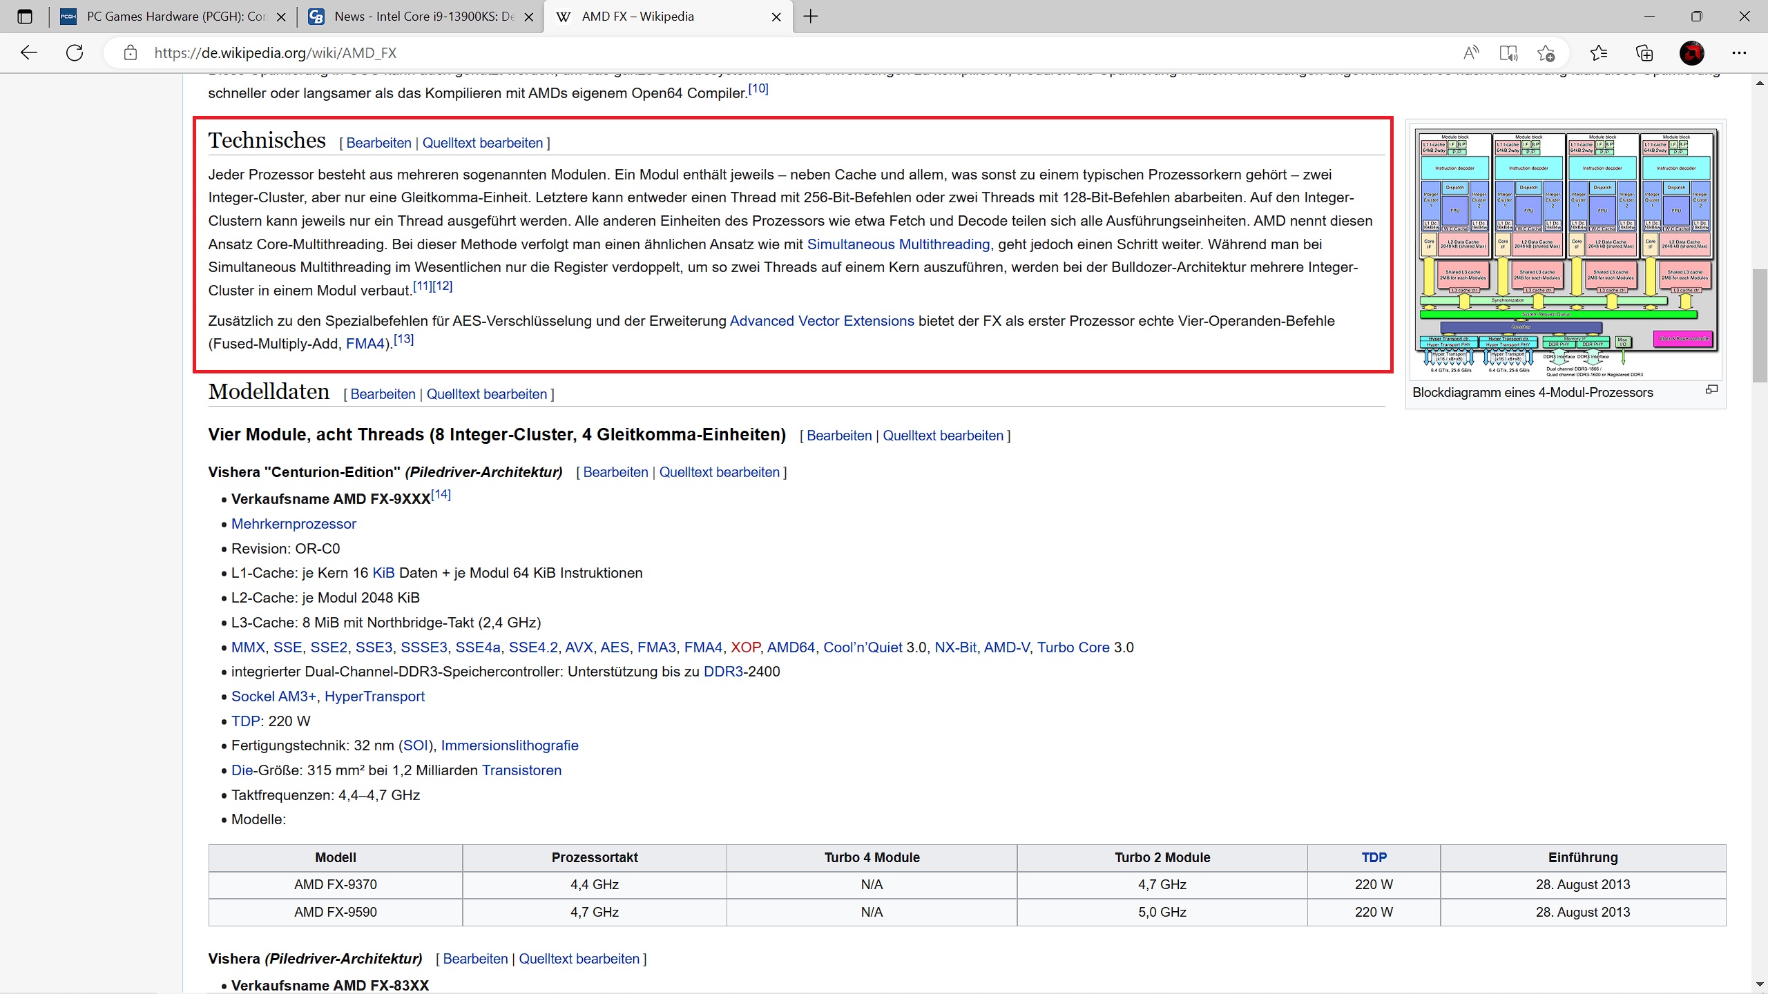The width and height of the screenshot is (1768, 994).
Task: Open the Favorites list icon
Action: tap(1599, 52)
